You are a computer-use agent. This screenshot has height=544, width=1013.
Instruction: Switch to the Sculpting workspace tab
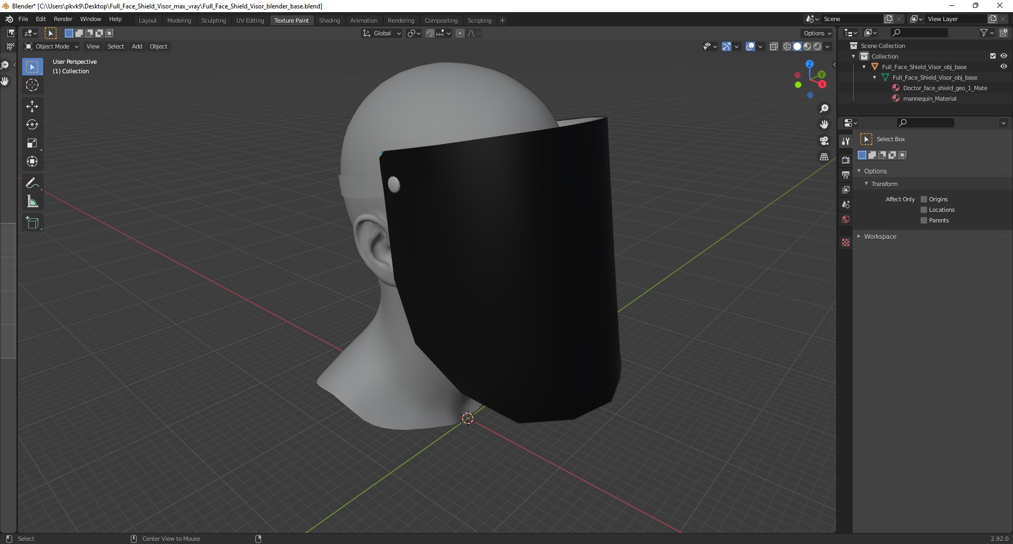pos(214,21)
